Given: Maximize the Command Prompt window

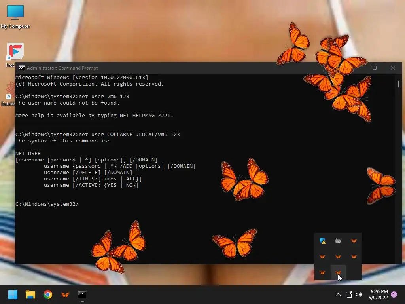Looking at the screenshot, I should click(x=375, y=68).
